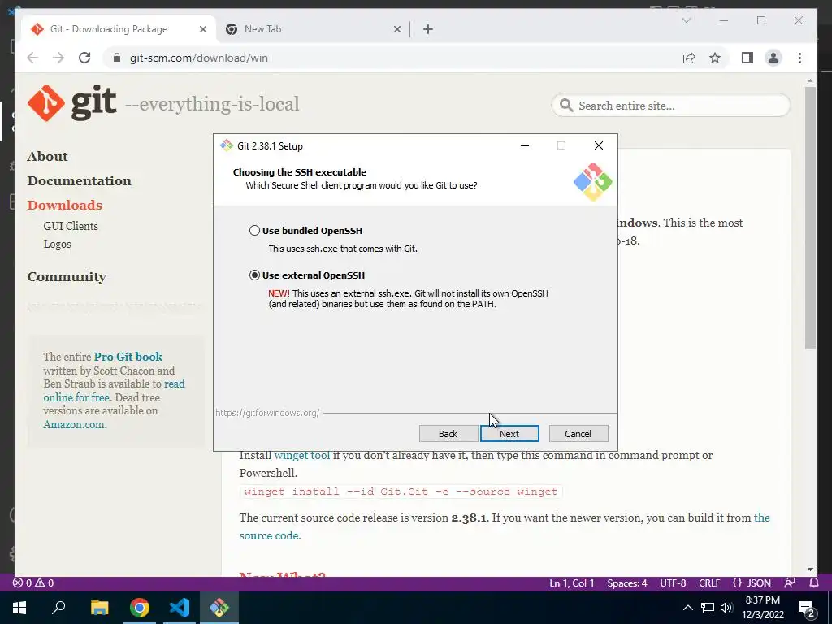Open Chrome from the taskbar

click(x=140, y=608)
